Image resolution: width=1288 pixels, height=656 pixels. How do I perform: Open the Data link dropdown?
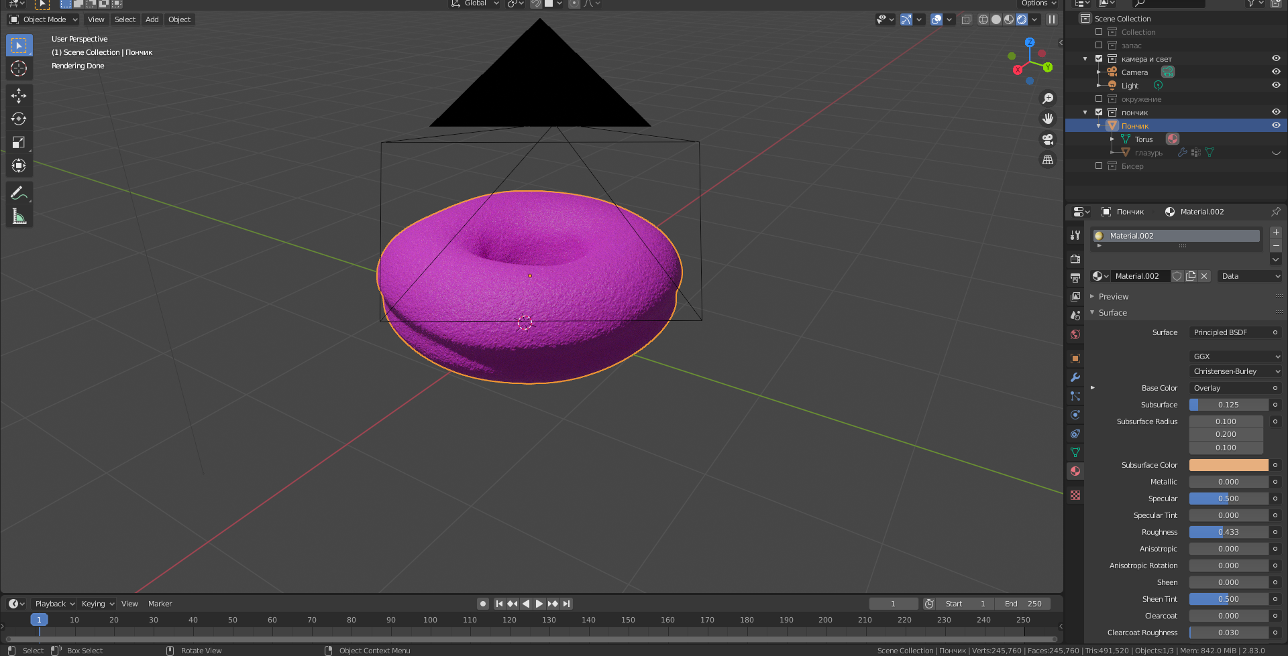click(x=1250, y=276)
